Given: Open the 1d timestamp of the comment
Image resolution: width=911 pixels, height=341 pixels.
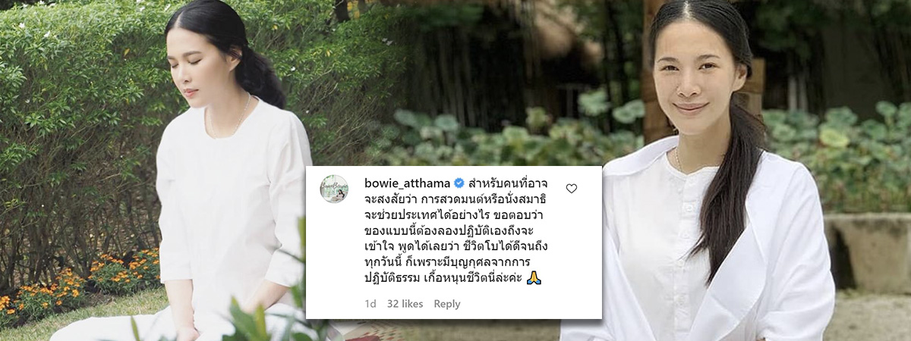Looking at the screenshot, I should pos(370,304).
